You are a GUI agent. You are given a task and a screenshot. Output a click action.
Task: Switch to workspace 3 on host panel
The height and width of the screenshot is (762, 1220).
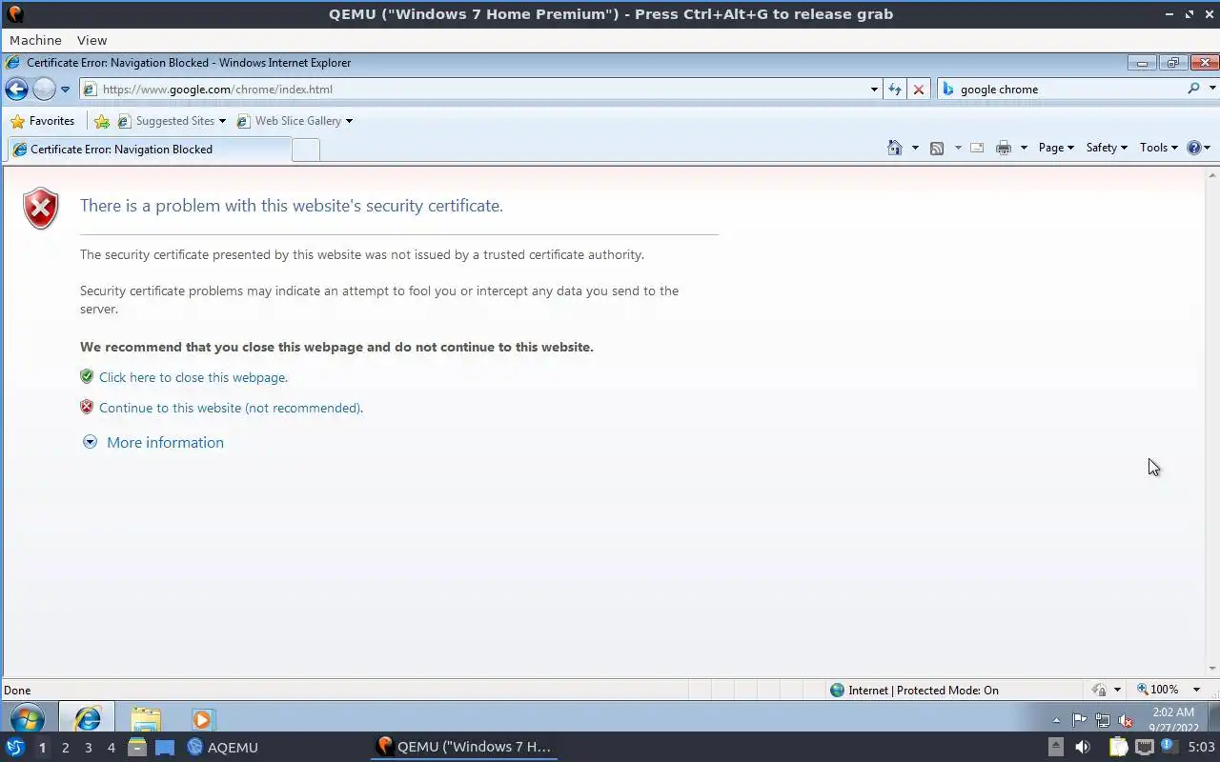pos(88,748)
